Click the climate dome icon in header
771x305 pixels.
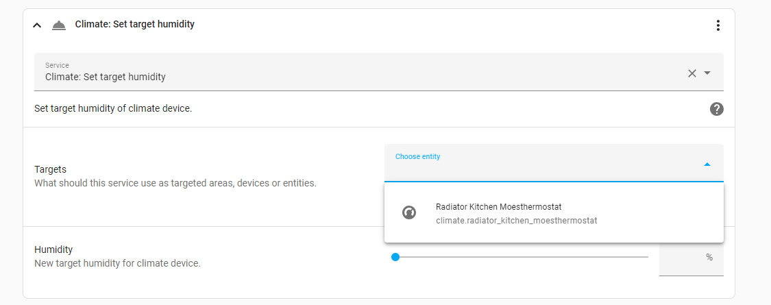coord(59,25)
